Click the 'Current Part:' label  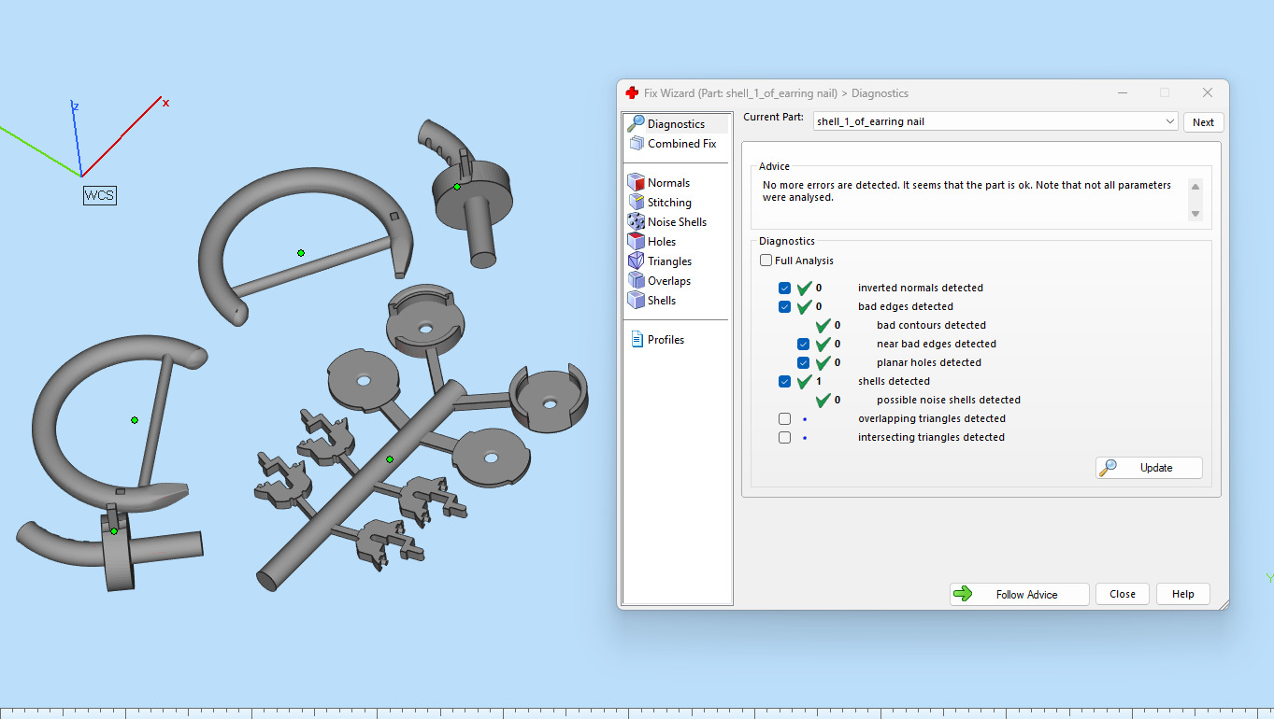pyautogui.click(x=773, y=117)
